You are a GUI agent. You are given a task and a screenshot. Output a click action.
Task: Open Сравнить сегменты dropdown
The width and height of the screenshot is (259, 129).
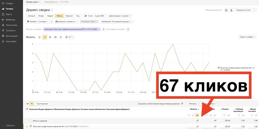click(66, 22)
